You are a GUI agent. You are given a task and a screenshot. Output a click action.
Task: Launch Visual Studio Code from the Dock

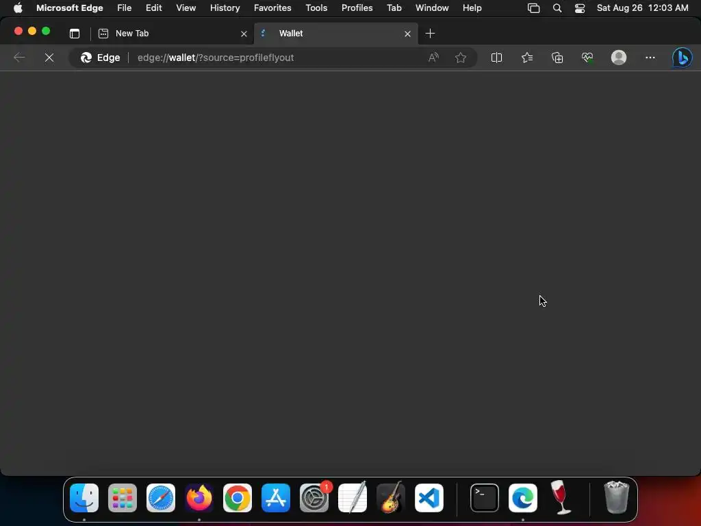point(429,498)
